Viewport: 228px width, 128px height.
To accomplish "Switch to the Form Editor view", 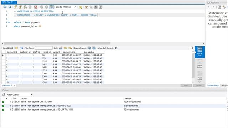I will pyautogui.click(x=199, y=64).
